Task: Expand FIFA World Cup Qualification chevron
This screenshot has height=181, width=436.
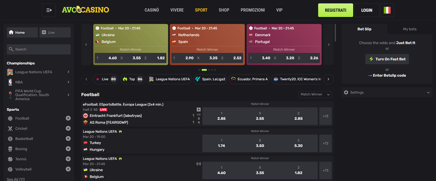Action: (x=68, y=95)
